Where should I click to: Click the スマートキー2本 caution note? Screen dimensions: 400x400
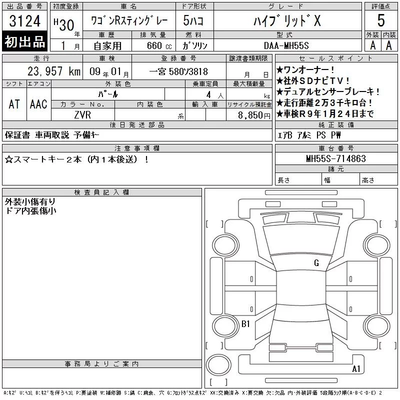point(77,159)
